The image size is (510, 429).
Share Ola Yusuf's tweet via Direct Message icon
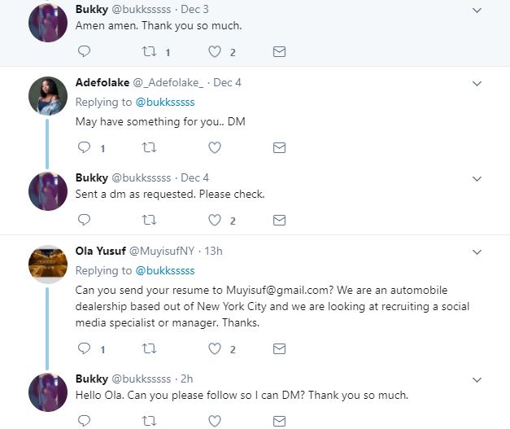tap(279, 349)
